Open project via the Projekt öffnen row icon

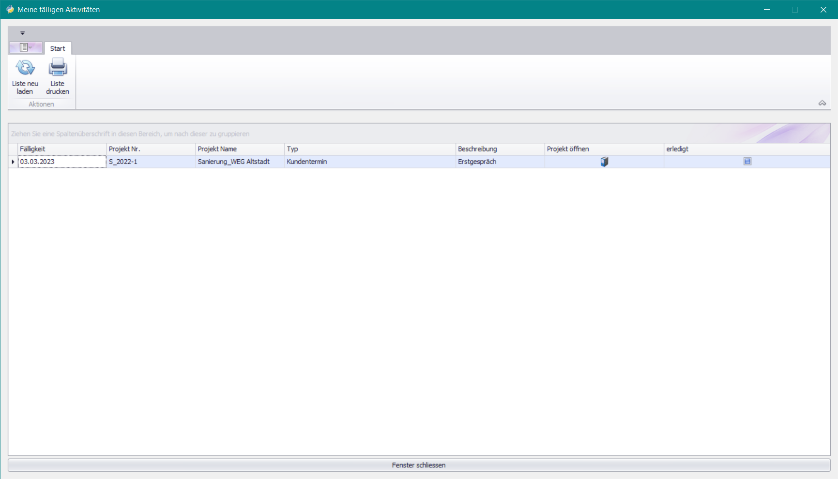click(x=604, y=162)
